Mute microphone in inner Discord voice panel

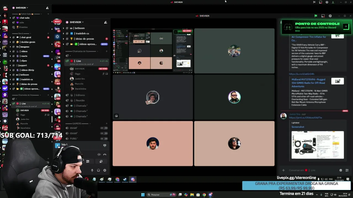pyautogui.click(x=92, y=170)
